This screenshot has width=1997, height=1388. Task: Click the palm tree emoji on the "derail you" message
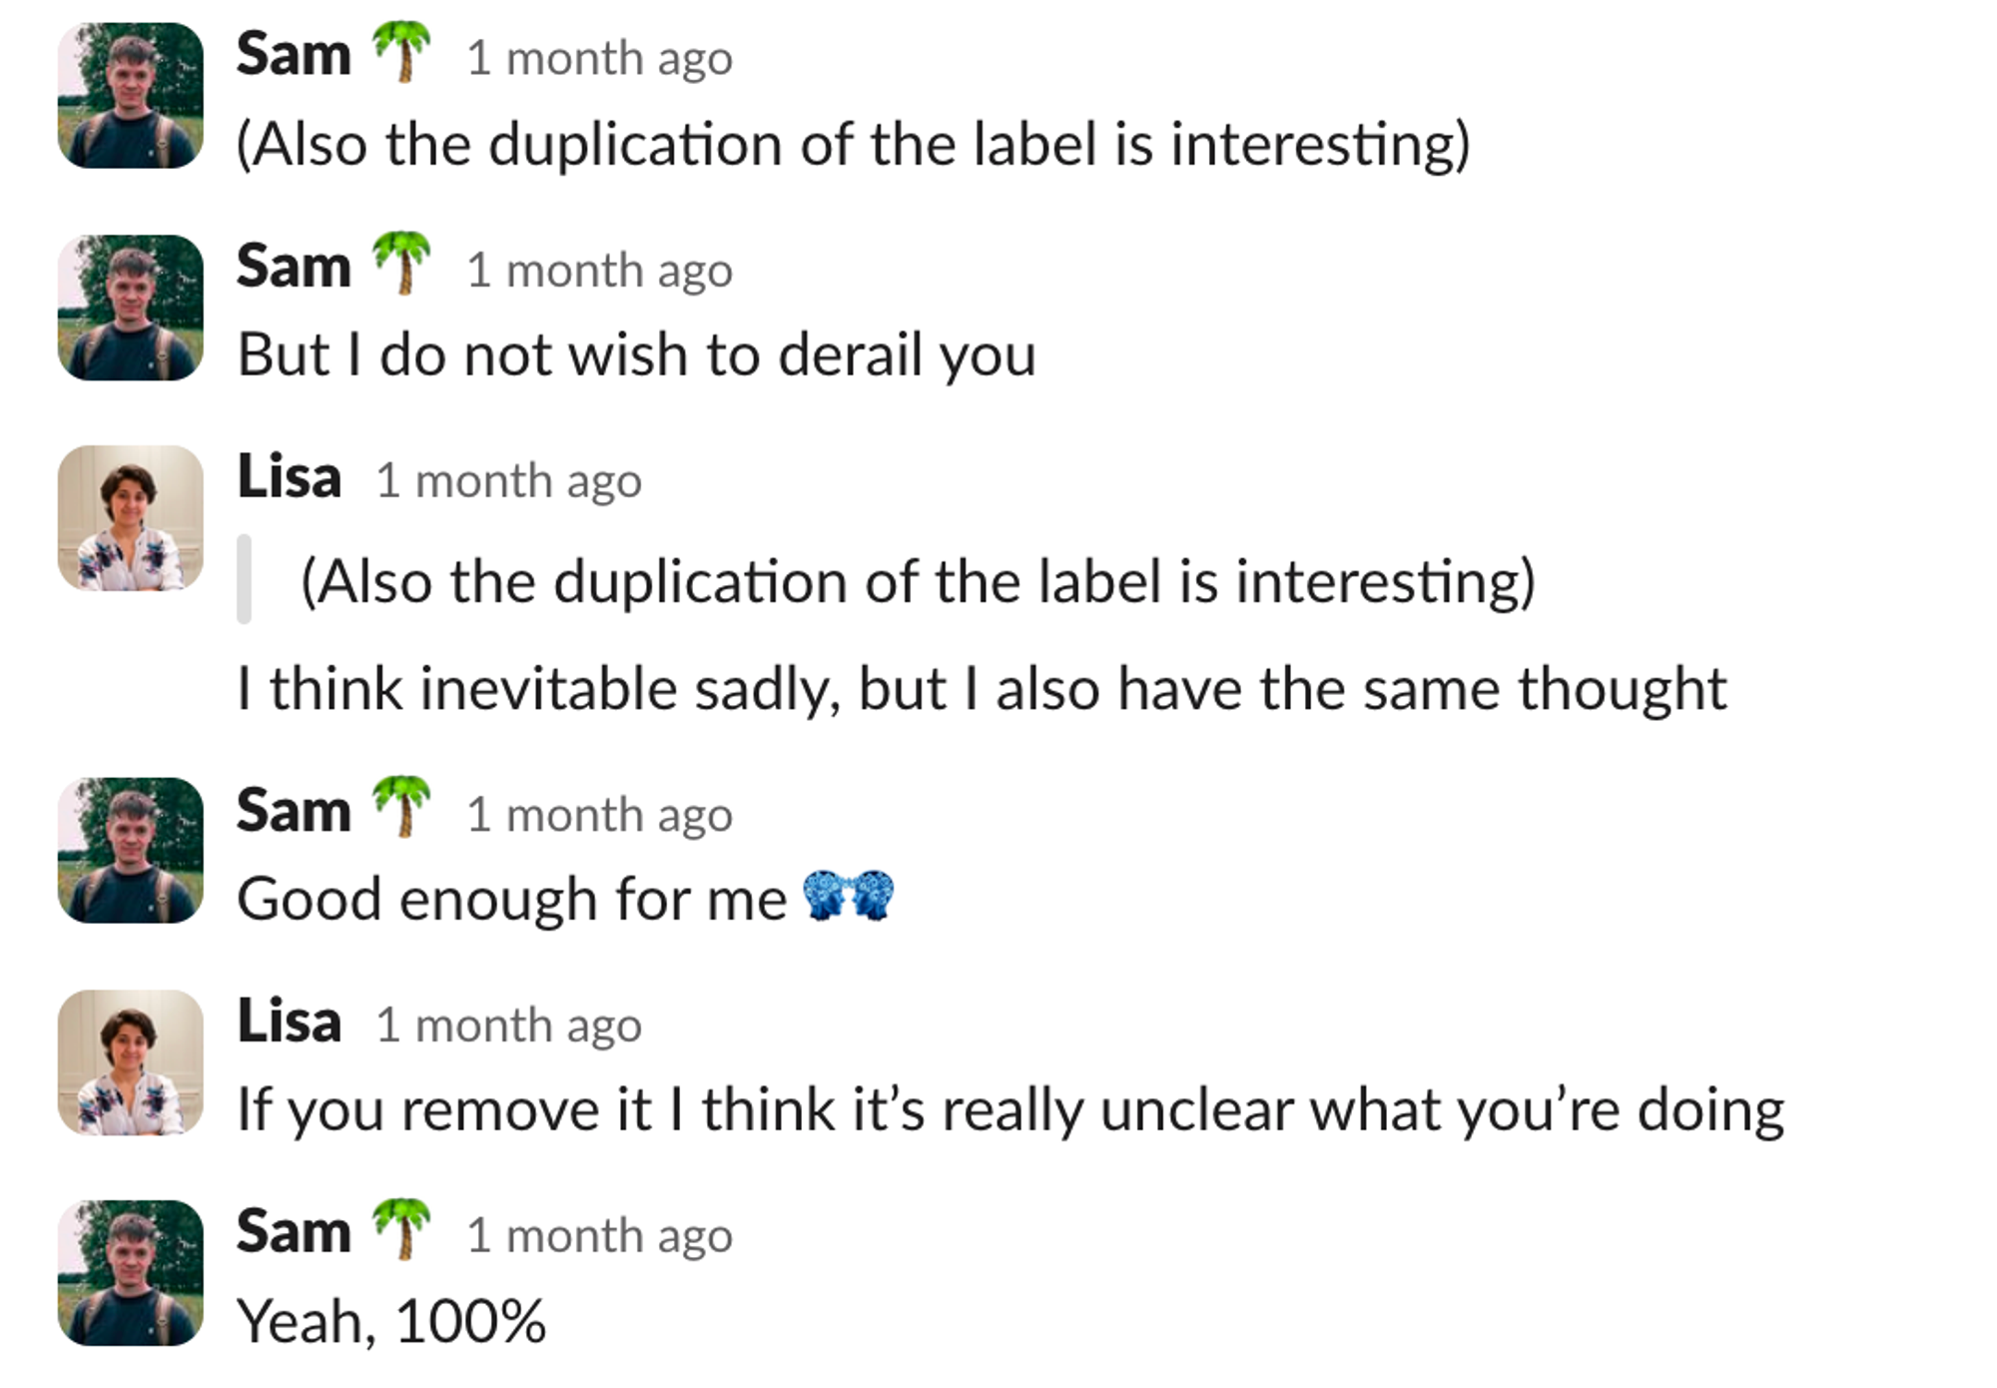point(401,264)
